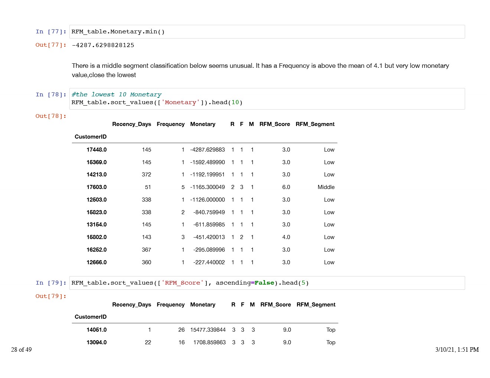Click Frequency column header in Out[79] table
Viewport: 490px width, 378px height.
tap(170, 305)
